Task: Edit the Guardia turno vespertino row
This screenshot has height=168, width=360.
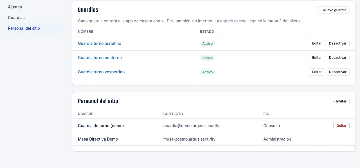Action: [317, 72]
